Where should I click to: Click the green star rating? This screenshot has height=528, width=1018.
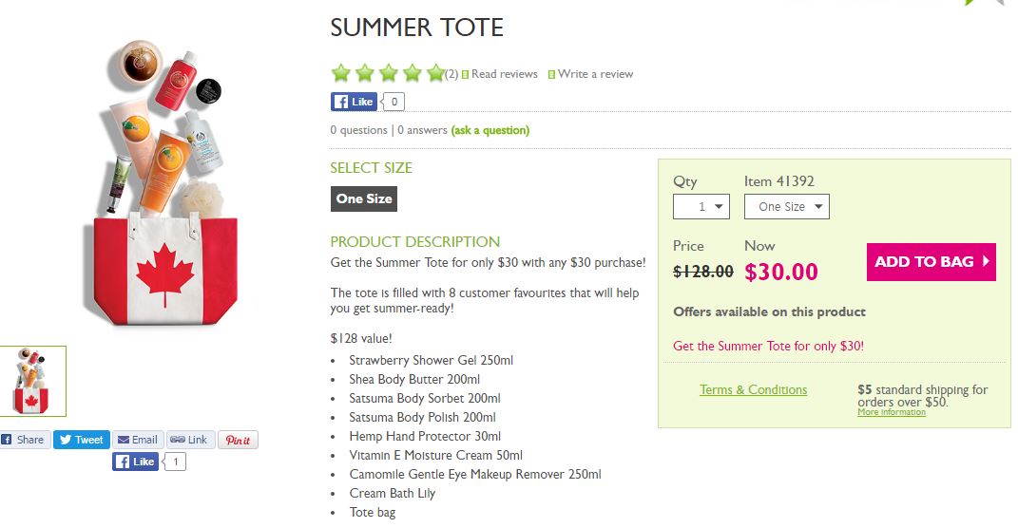(387, 73)
